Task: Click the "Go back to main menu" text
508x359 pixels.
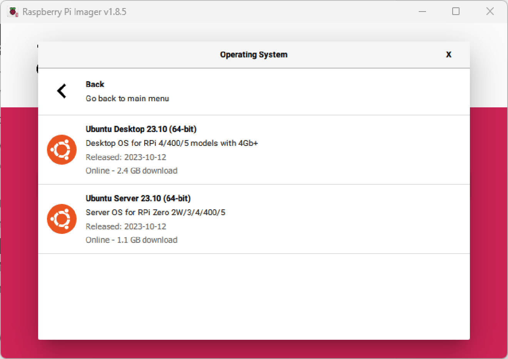Action: coord(127,99)
